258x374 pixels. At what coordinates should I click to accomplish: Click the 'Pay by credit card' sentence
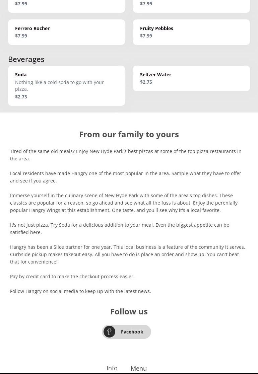pyautogui.click(x=72, y=277)
